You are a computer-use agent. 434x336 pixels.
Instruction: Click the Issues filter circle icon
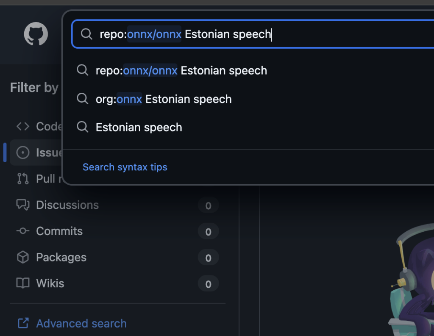23,153
